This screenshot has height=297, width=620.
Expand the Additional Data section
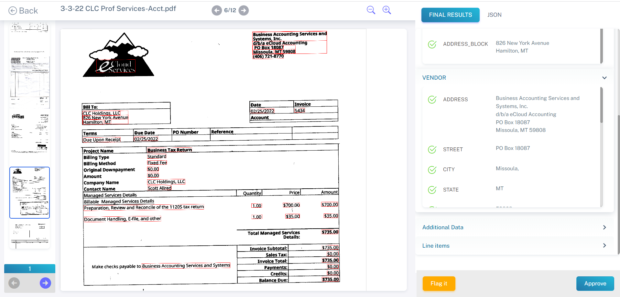(515, 227)
